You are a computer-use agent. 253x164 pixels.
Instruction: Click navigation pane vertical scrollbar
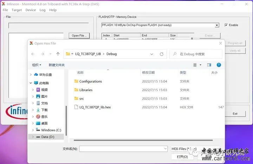coord(66,120)
